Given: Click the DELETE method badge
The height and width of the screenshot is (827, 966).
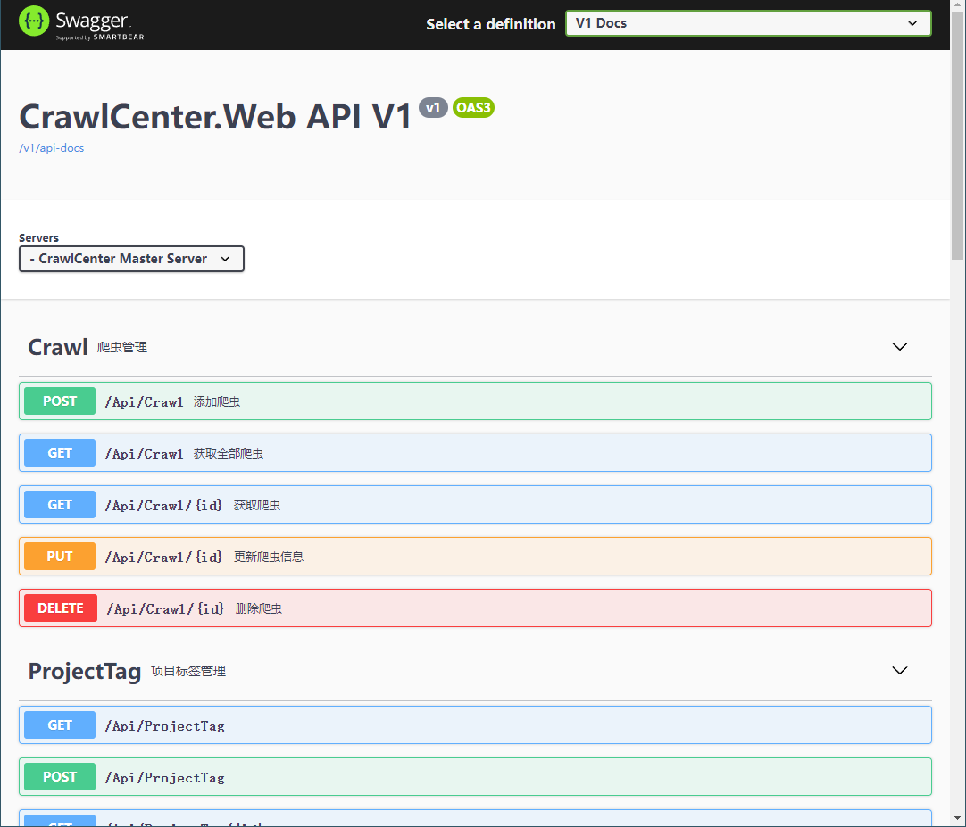Looking at the screenshot, I should (x=61, y=608).
